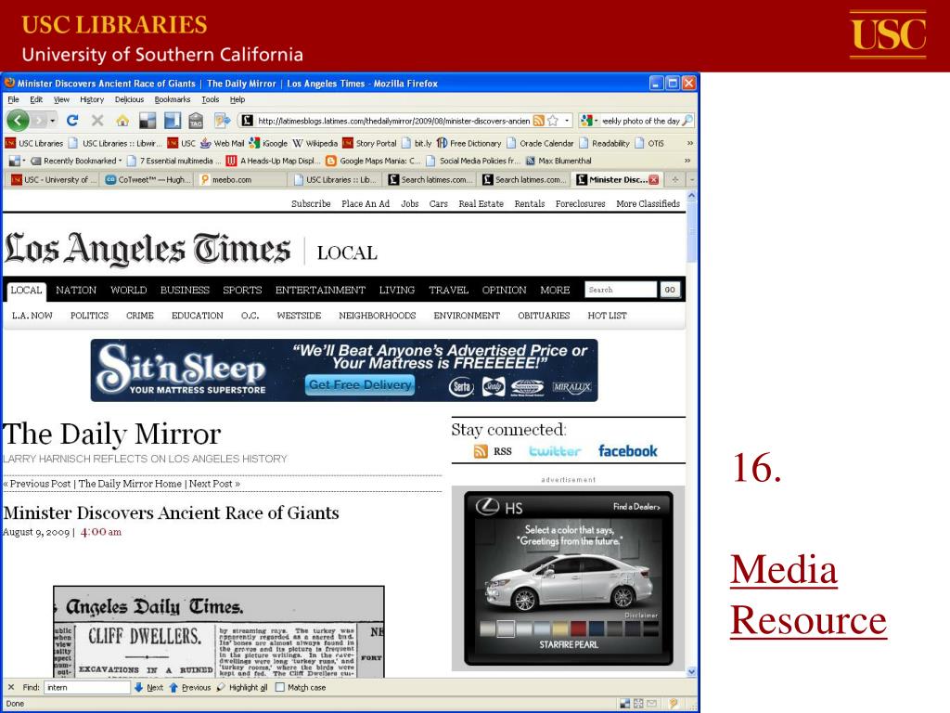950x713 pixels.
Task: Bookmark this page with the star icon
Action: [553, 121]
